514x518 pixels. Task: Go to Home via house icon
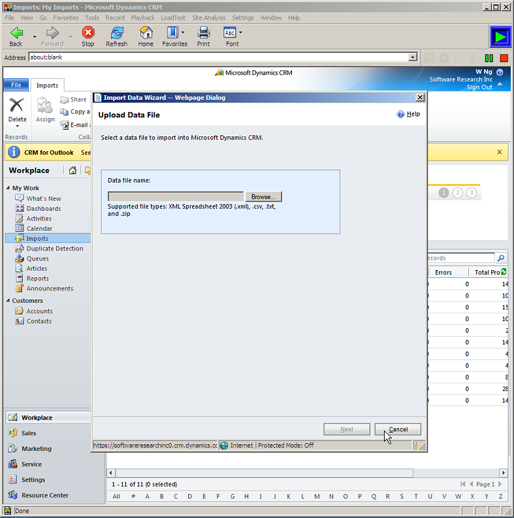click(146, 33)
